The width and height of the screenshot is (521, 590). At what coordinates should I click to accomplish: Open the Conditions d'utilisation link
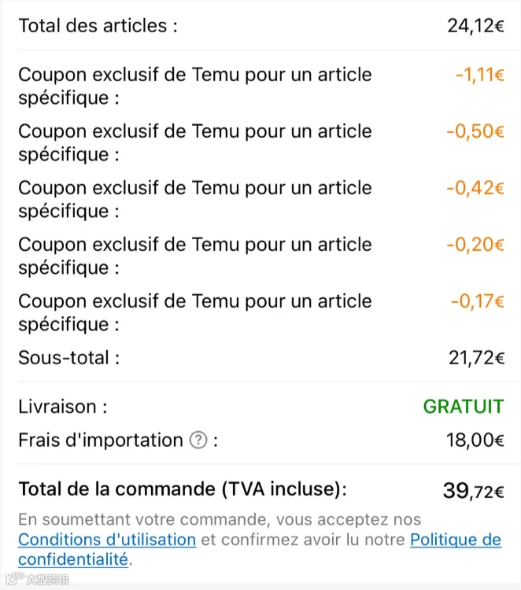[x=107, y=540]
